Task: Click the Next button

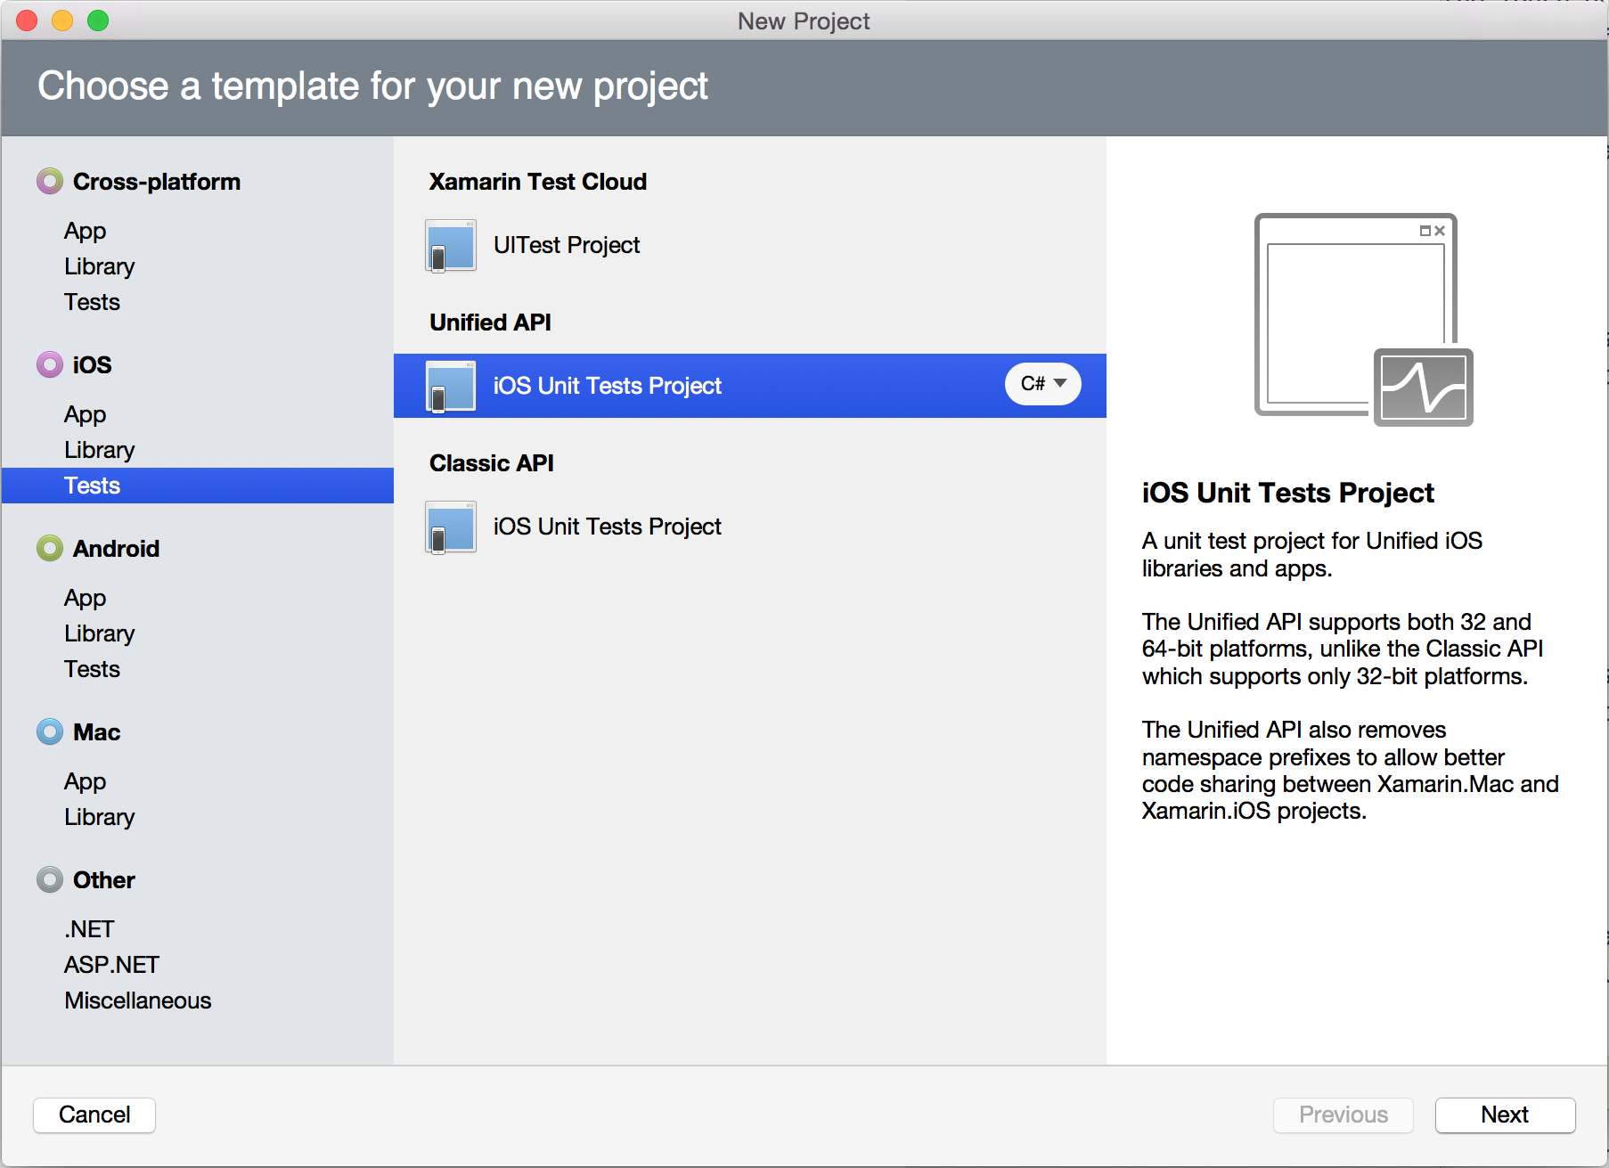Action: pyautogui.click(x=1505, y=1115)
